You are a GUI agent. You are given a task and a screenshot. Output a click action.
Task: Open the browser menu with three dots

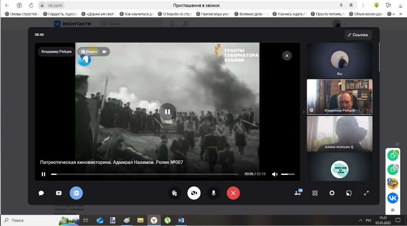363,5
